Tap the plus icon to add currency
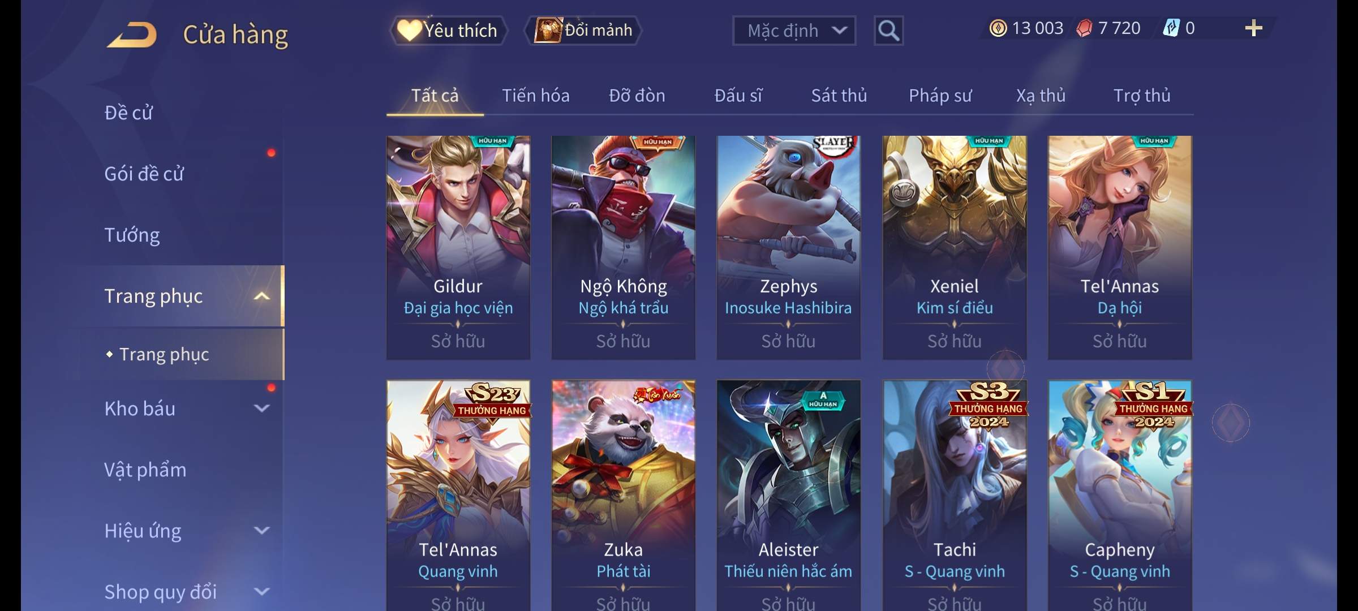This screenshot has height=611, width=1358. pyautogui.click(x=1253, y=28)
